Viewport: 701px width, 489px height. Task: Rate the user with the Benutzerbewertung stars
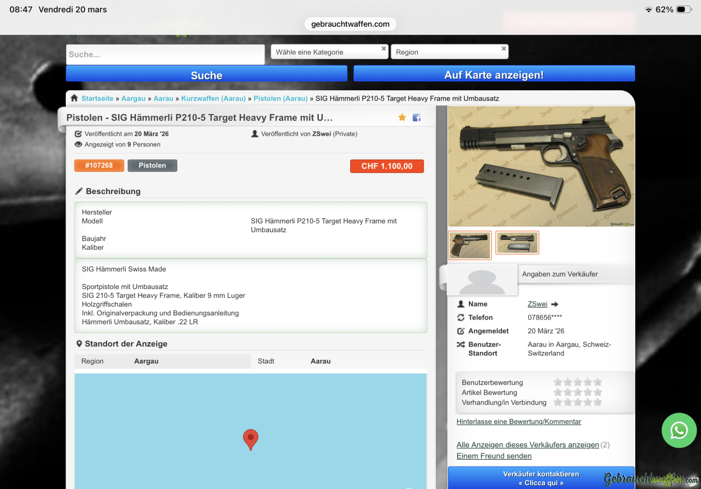tap(578, 383)
